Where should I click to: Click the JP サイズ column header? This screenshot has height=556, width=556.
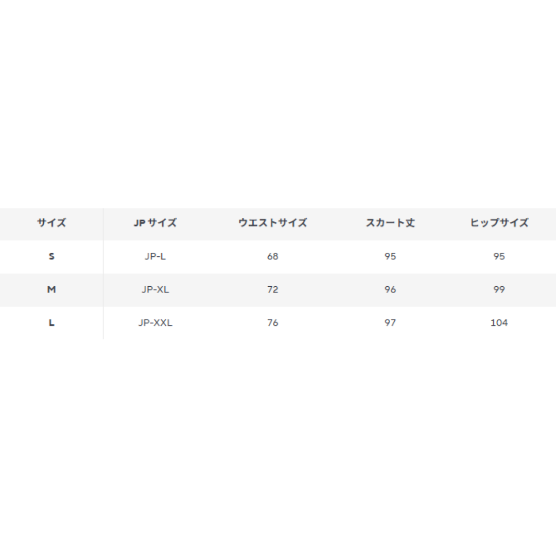coord(155,223)
